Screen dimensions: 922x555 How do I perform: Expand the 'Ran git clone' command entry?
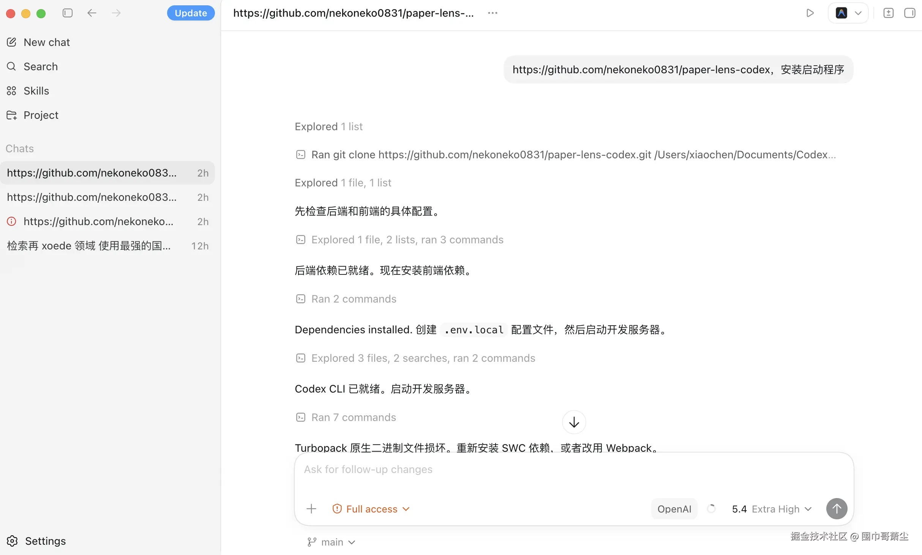click(x=566, y=155)
